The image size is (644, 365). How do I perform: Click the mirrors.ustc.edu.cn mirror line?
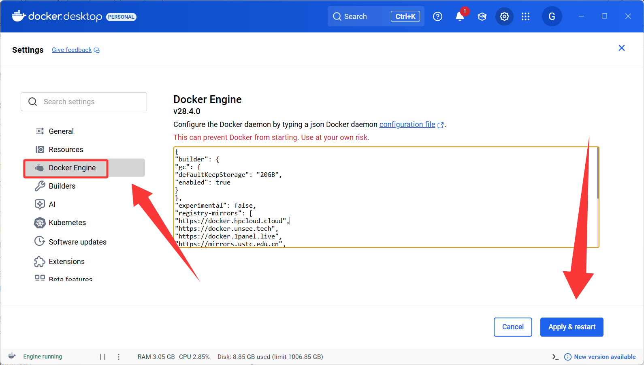point(230,244)
